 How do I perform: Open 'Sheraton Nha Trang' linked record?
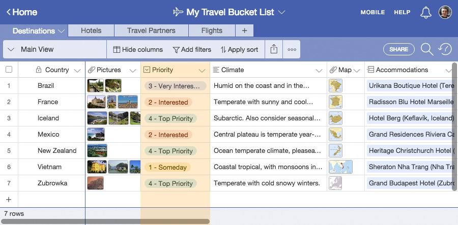pyautogui.click(x=411, y=167)
